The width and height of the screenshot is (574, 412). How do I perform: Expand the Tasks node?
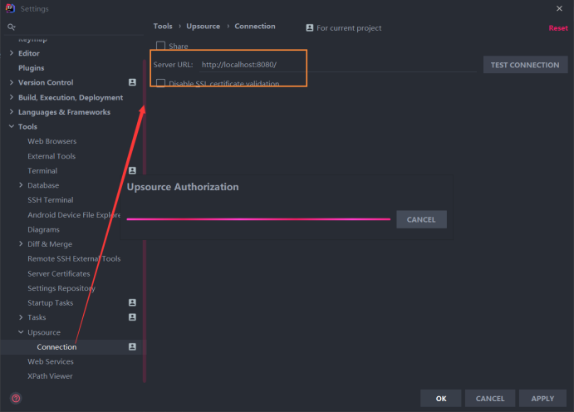[21, 317]
